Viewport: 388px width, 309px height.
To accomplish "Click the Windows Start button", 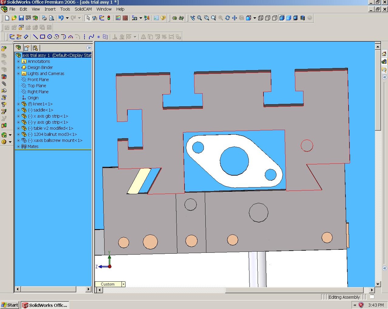I will click(x=10, y=305).
